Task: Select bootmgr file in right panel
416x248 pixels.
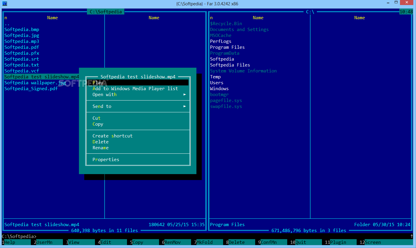Action: (x=219, y=95)
